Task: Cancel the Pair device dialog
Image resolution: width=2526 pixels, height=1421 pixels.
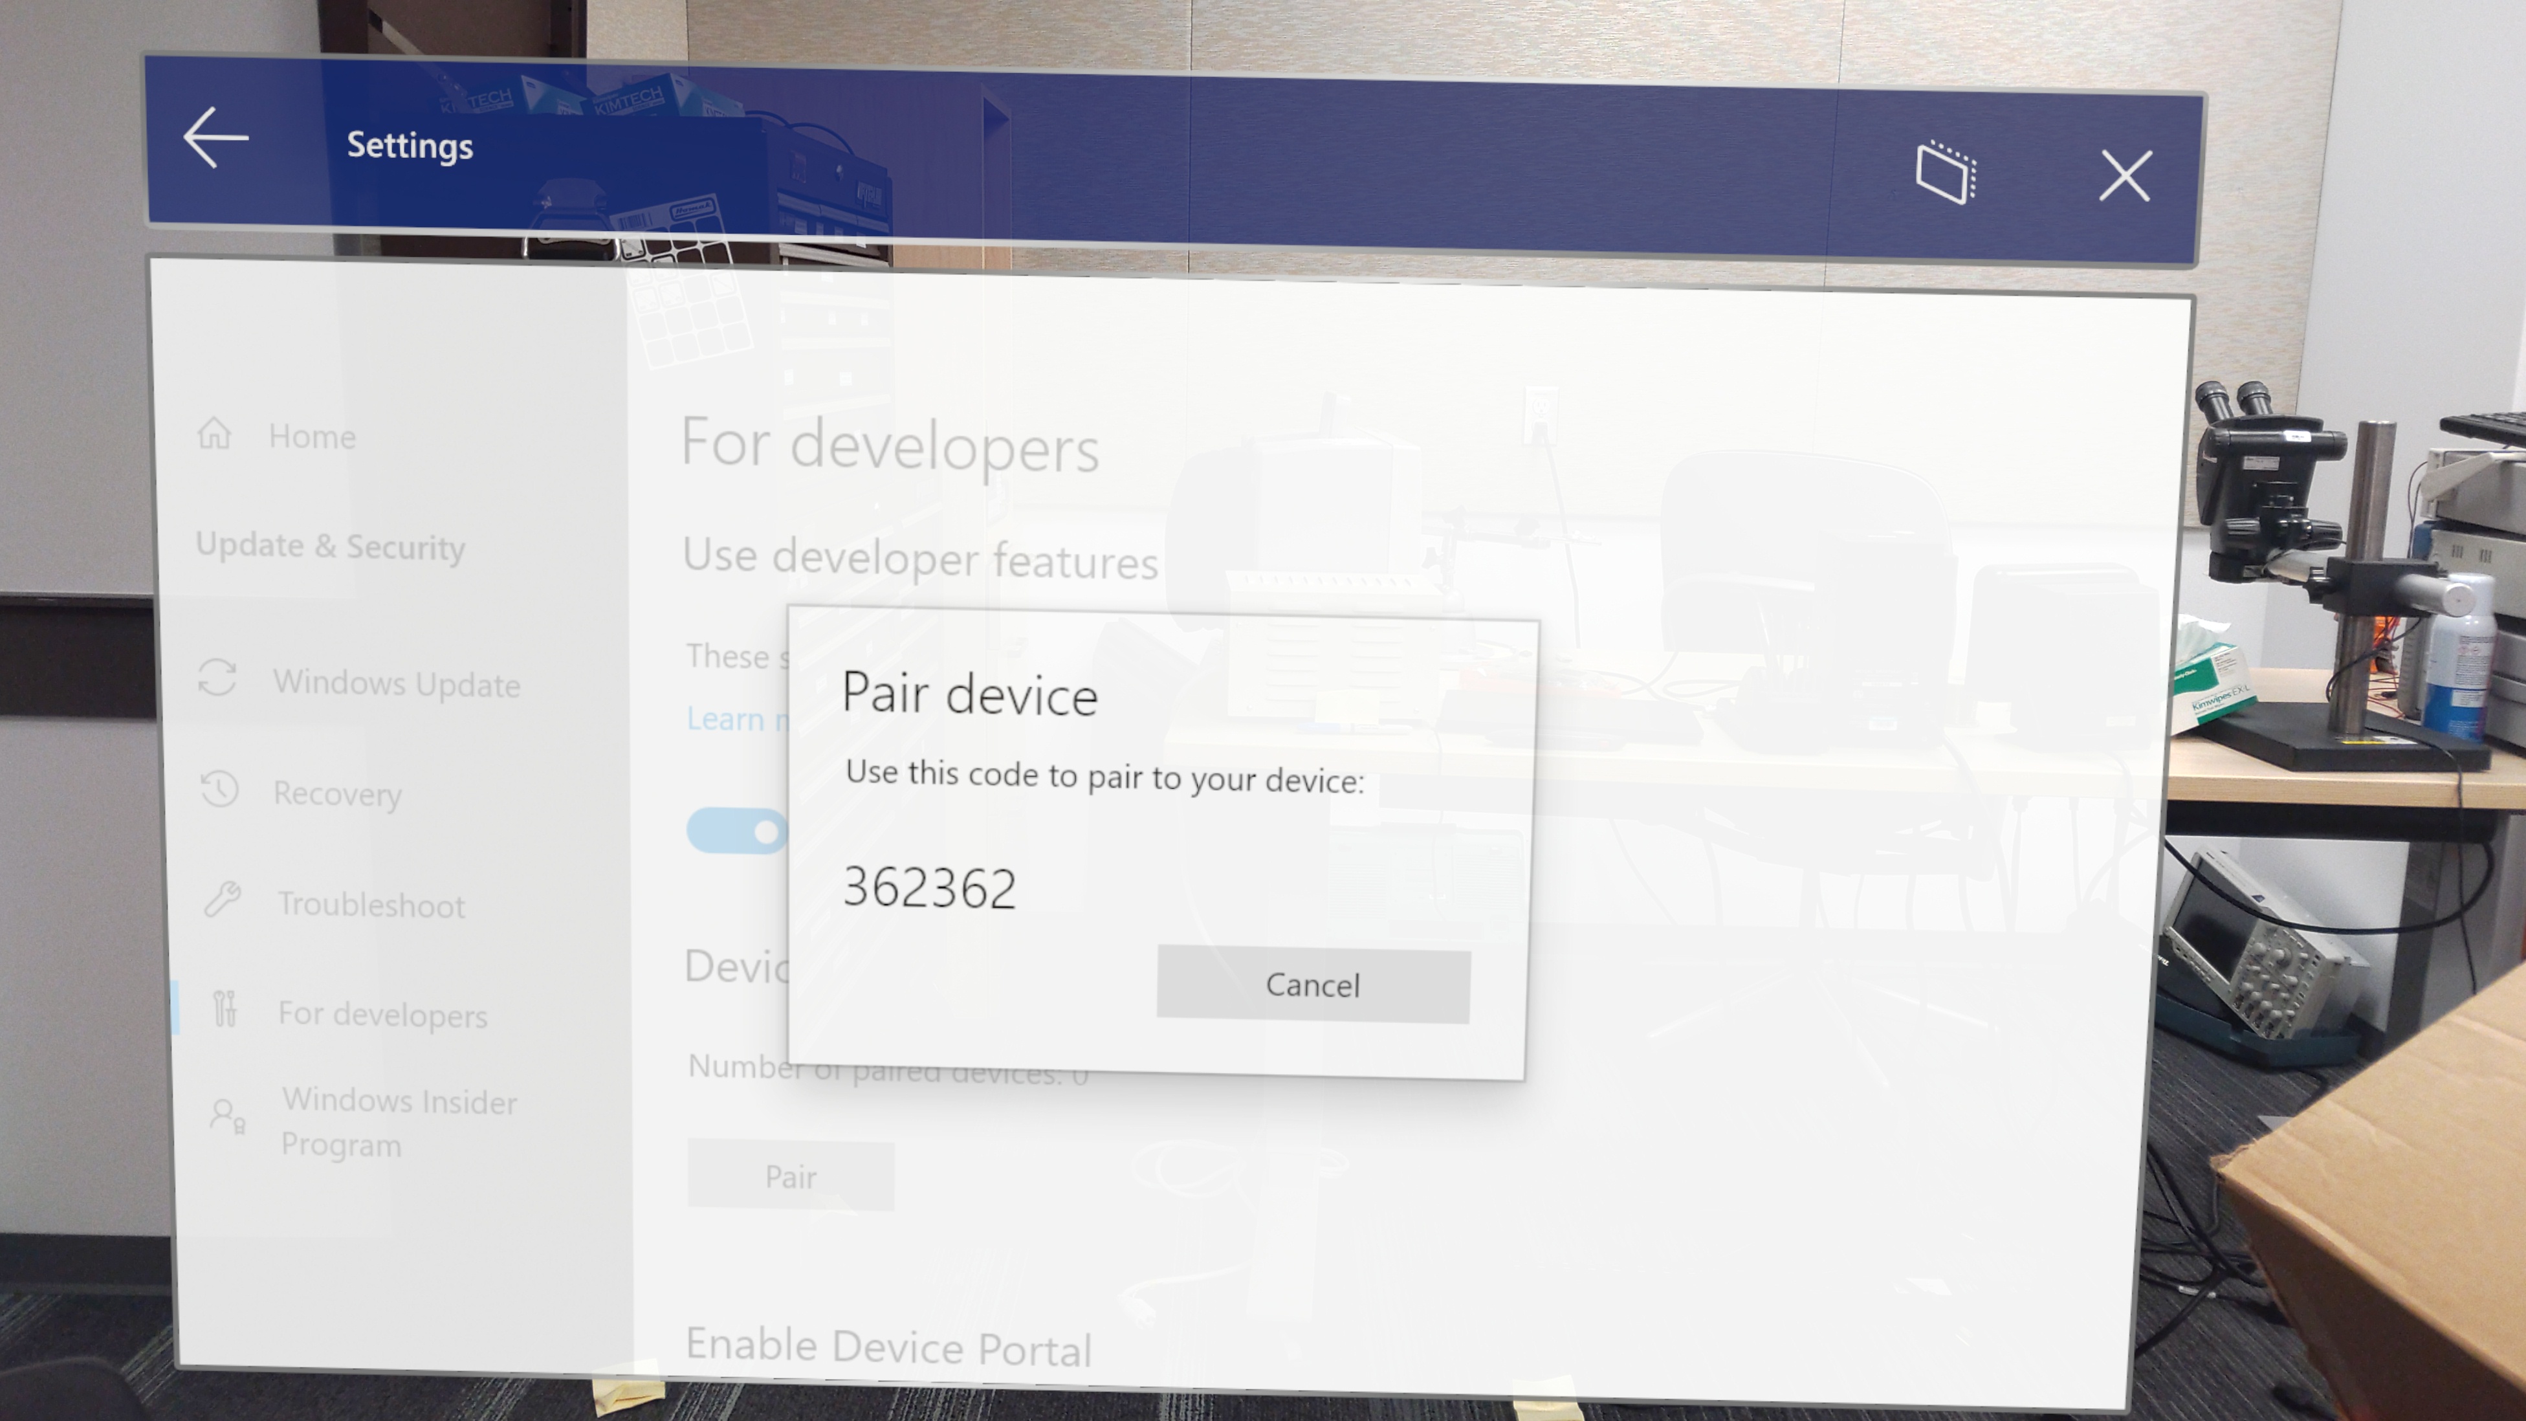Action: [1313, 984]
